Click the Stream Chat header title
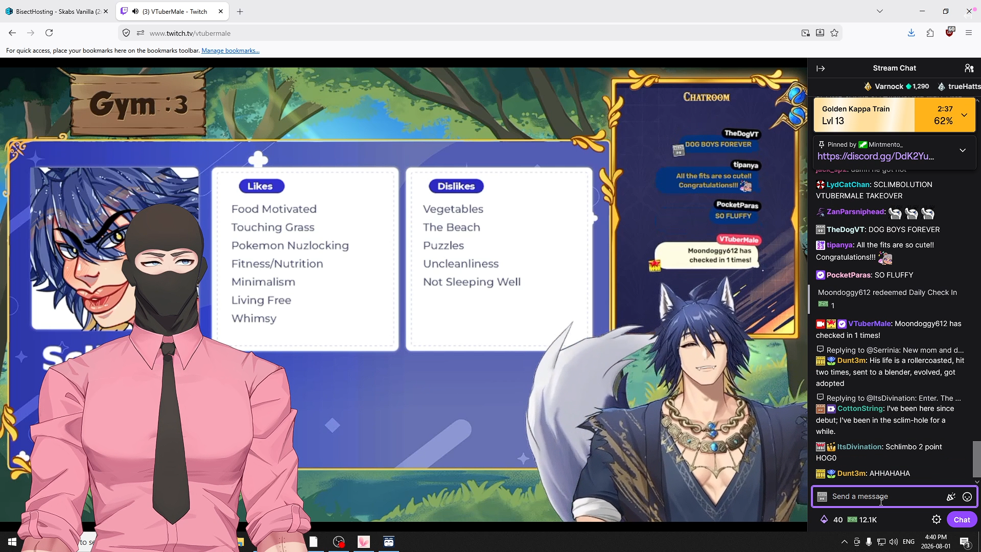The image size is (981, 552). 894,68
